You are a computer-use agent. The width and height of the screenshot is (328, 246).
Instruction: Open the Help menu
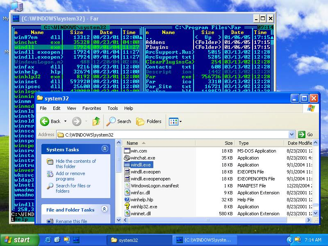click(x=128, y=108)
